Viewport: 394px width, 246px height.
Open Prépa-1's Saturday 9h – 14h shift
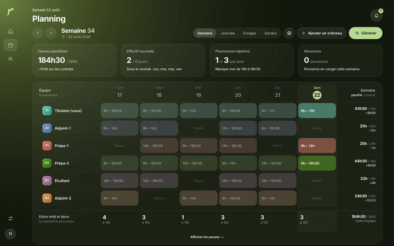[x=317, y=146]
